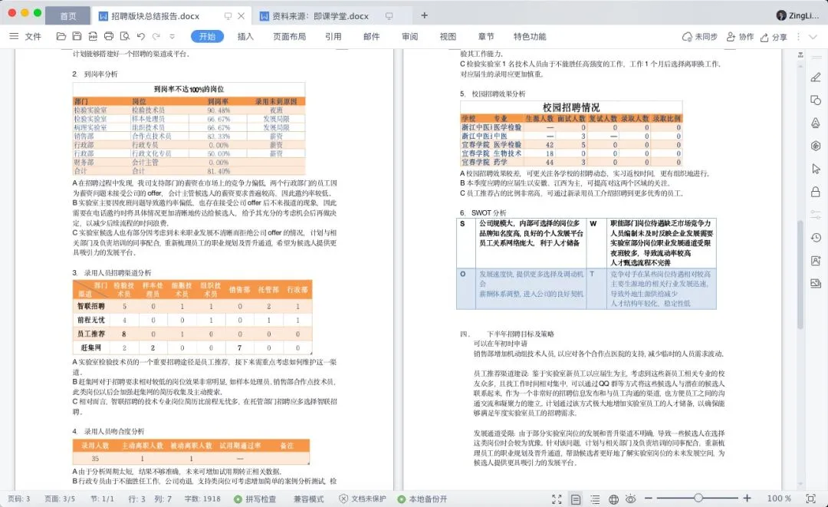Collapse the ribbon with the chevron arrow
828x507 pixels.
tap(813, 37)
